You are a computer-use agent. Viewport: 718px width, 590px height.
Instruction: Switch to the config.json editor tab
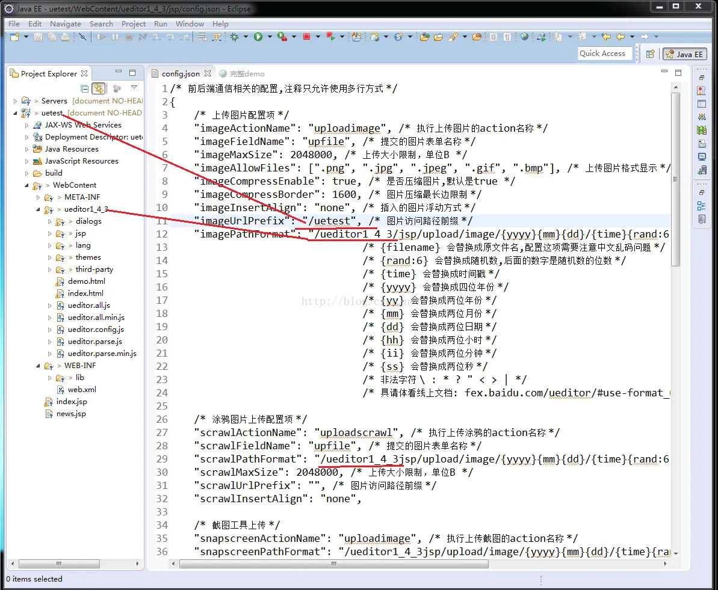[x=181, y=74]
